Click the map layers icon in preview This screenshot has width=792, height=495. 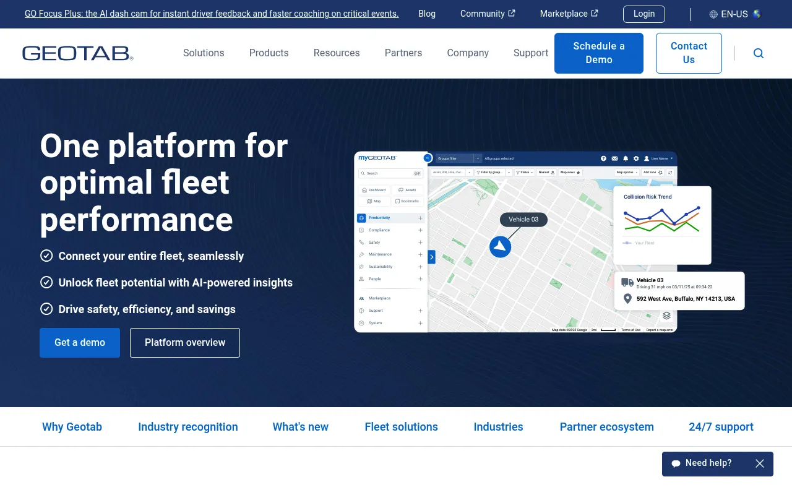click(x=666, y=316)
